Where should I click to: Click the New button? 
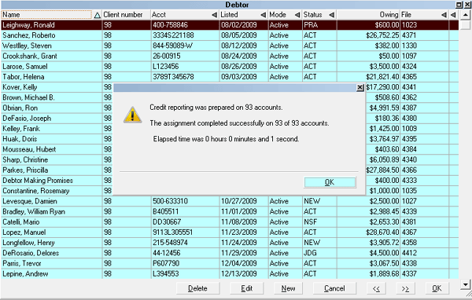point(288,288)
